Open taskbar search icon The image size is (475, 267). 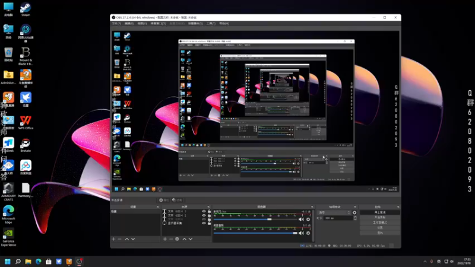tap(18, 261)
